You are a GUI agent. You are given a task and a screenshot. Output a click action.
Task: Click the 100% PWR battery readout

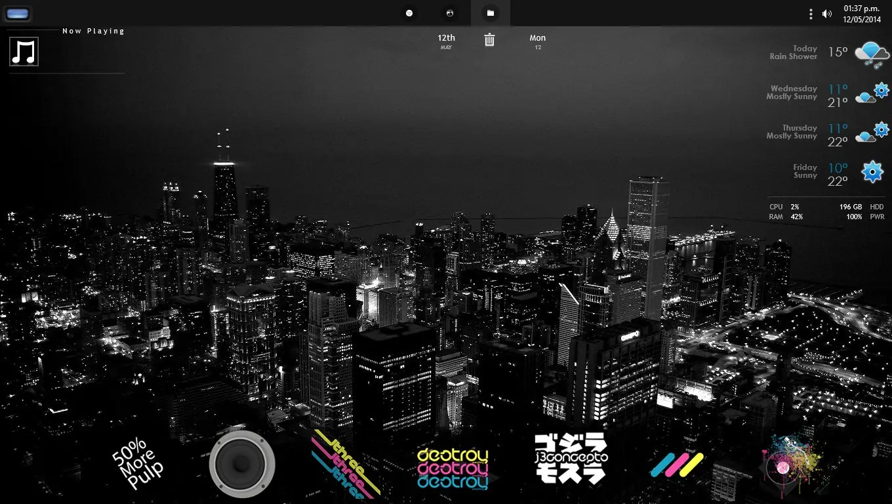[x=865, y=217]
